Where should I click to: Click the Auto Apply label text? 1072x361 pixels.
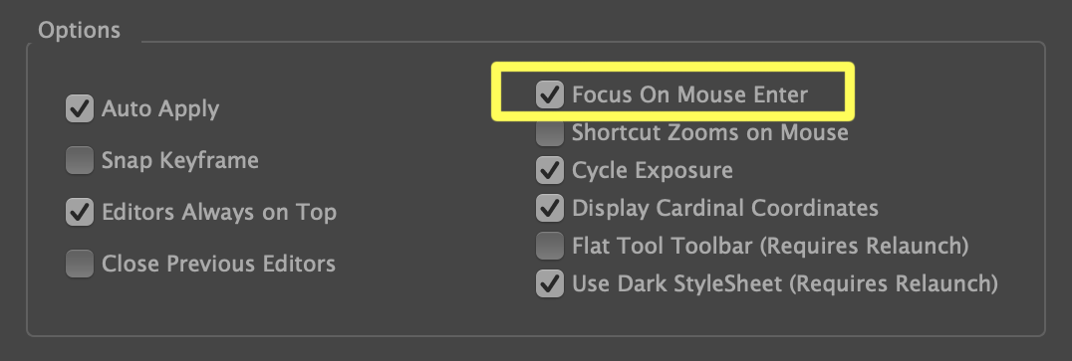tap(160, 109)
